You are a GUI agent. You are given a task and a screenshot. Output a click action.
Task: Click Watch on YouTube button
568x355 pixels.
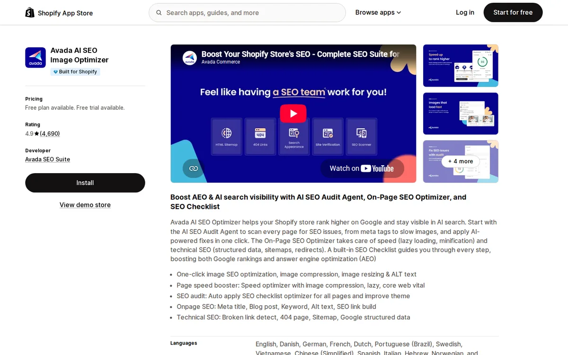(362, 169)
